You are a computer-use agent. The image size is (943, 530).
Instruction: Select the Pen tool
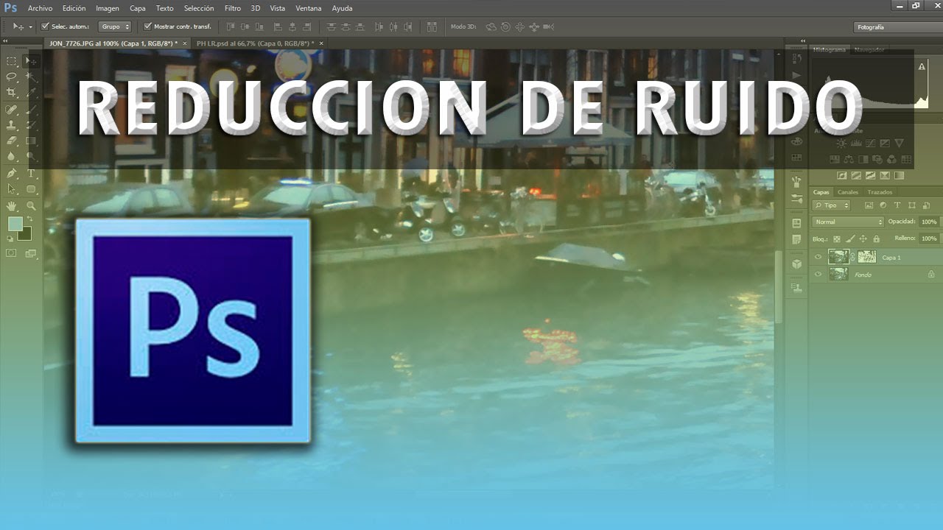coord(12,174)
